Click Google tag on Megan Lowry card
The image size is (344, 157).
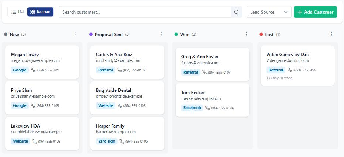click(x=20, y=70)
